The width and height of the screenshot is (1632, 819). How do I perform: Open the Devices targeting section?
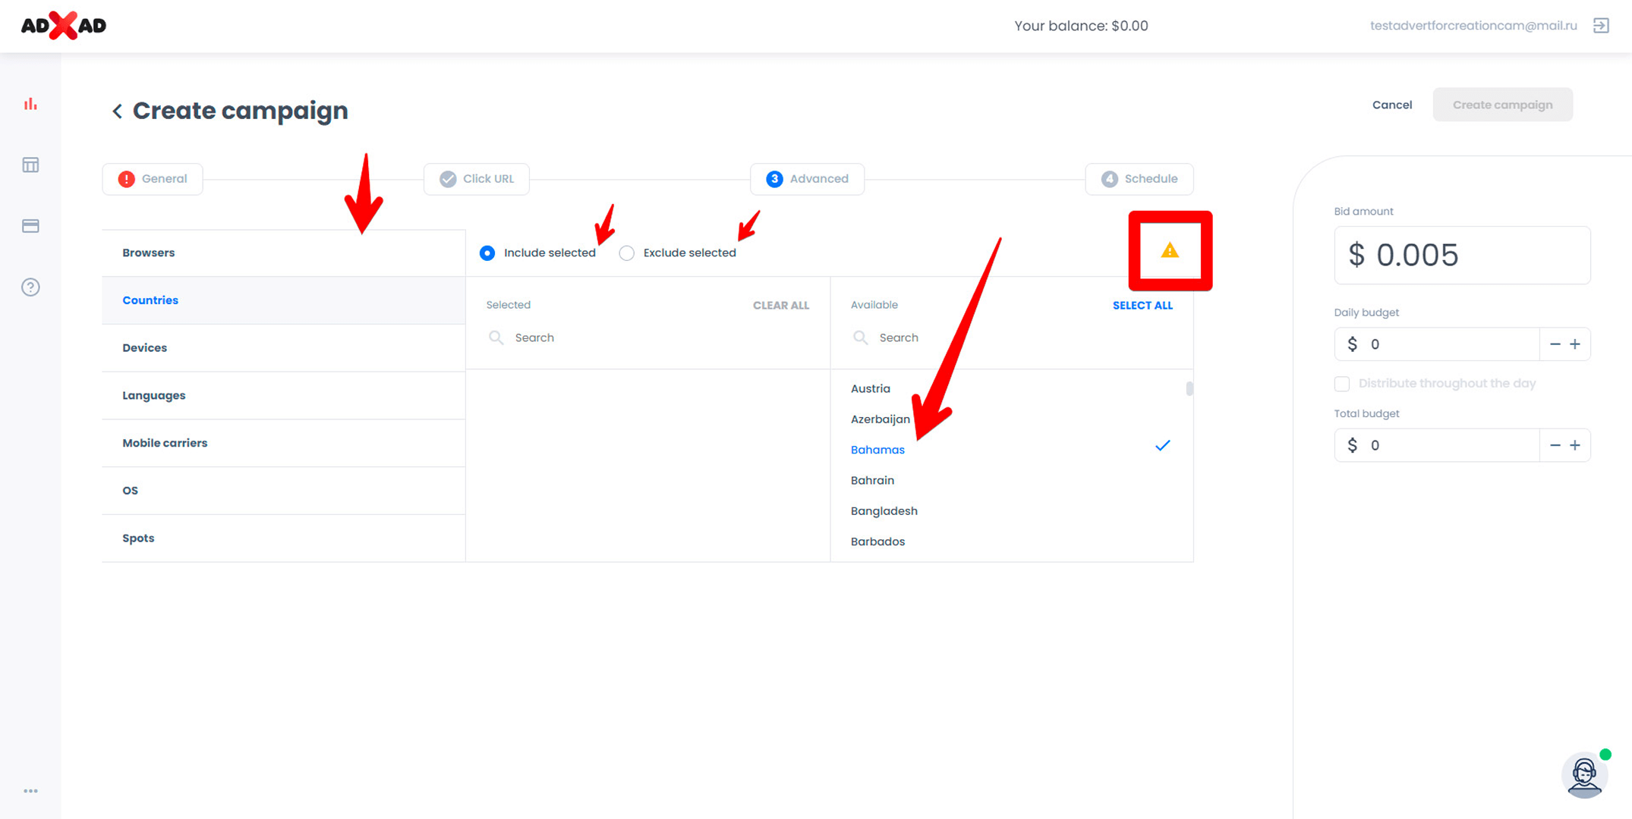tap(145, 348)
